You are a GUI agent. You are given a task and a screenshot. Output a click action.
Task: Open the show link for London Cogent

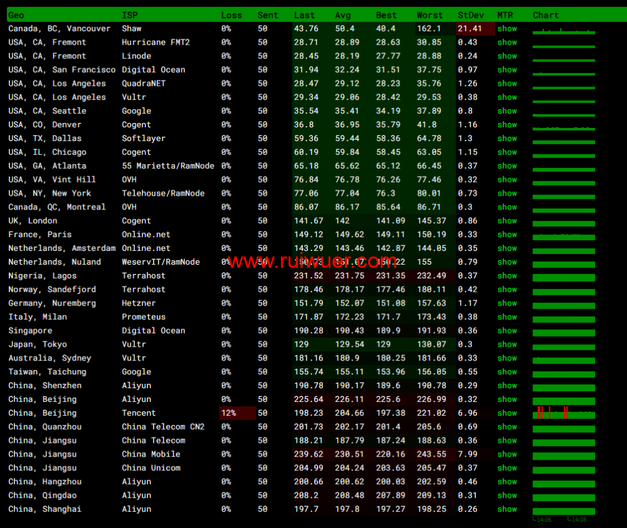[x=507, y=221]
